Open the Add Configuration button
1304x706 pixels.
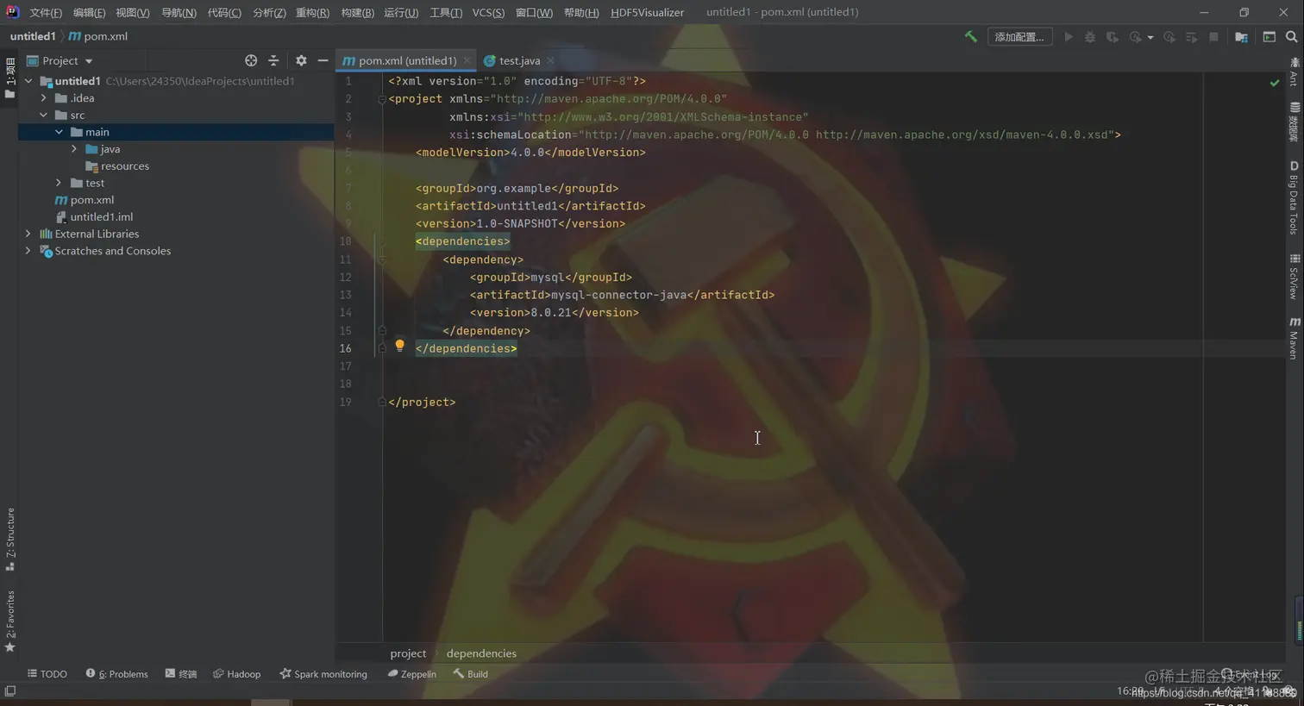[x=1019, y=36]
